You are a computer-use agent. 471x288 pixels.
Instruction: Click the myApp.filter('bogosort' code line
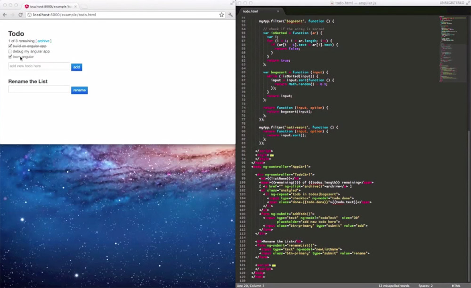[296, 21]
